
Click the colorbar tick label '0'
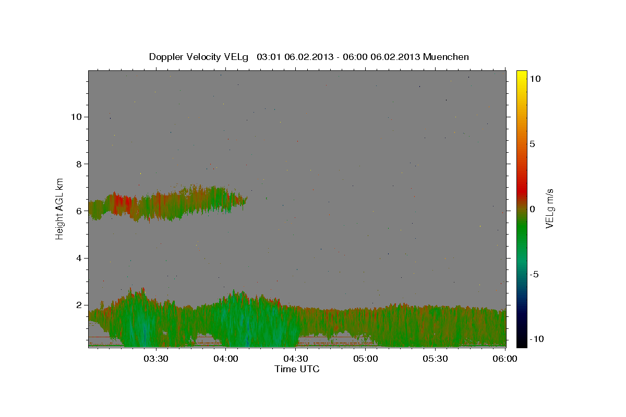point(532,209)
